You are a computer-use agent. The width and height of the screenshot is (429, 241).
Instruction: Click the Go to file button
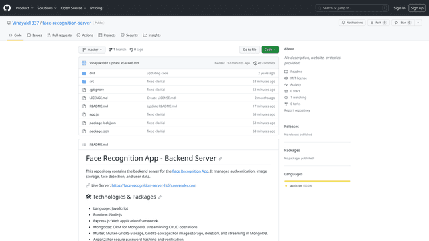point(249,50)
